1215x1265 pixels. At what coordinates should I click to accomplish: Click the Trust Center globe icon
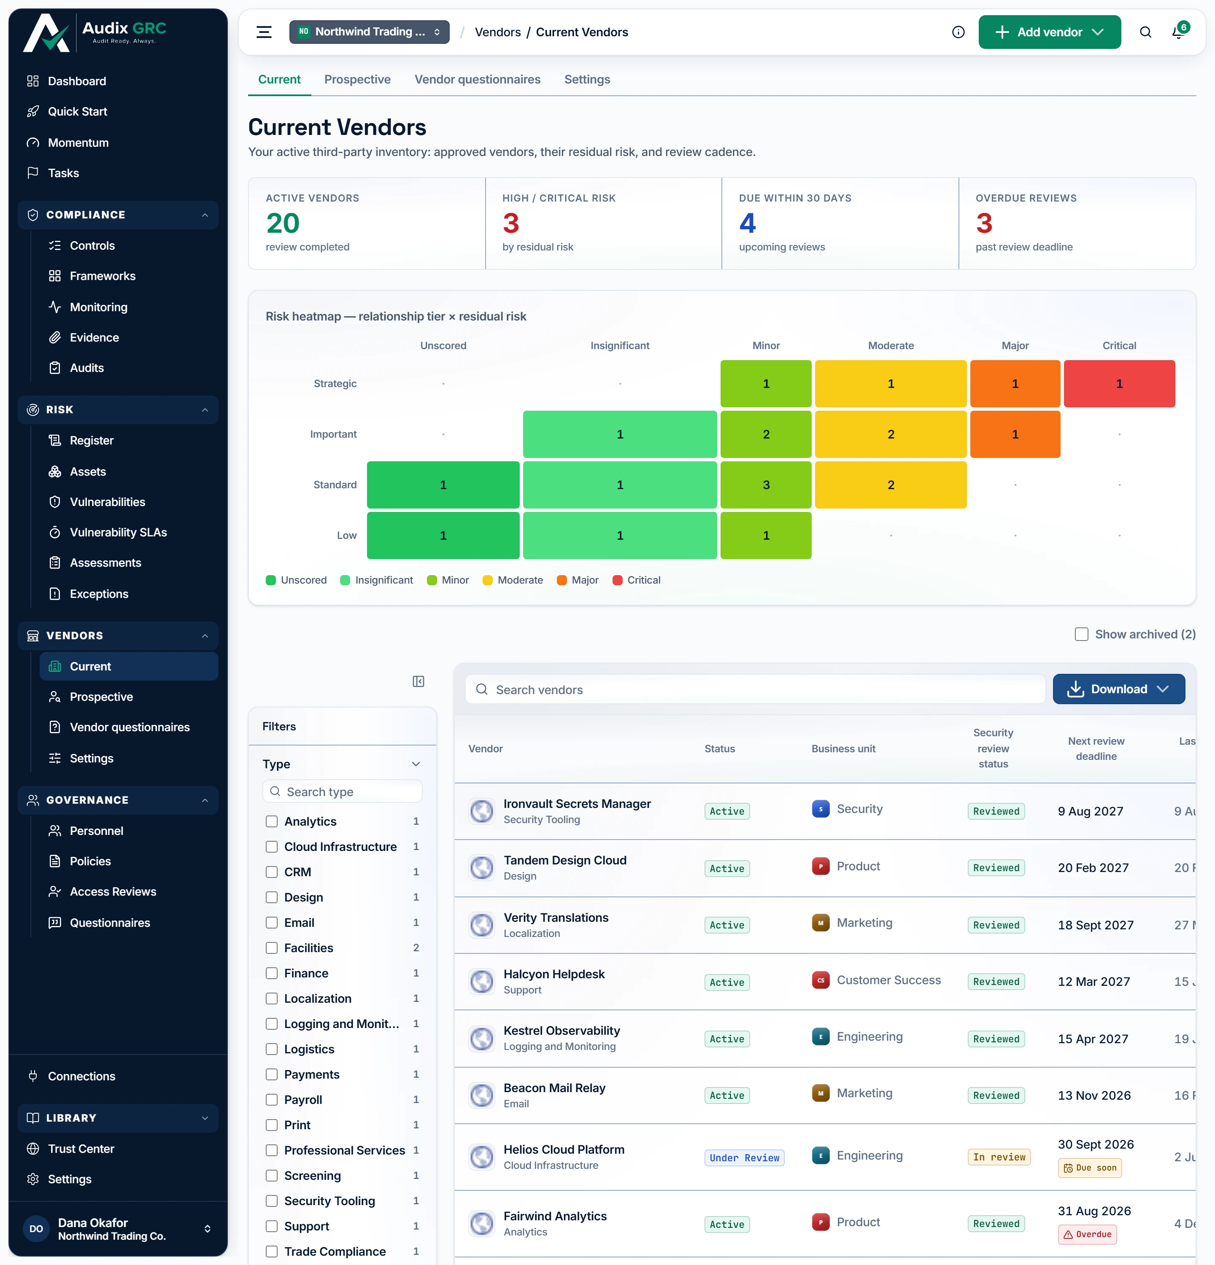click(33, 1149)
